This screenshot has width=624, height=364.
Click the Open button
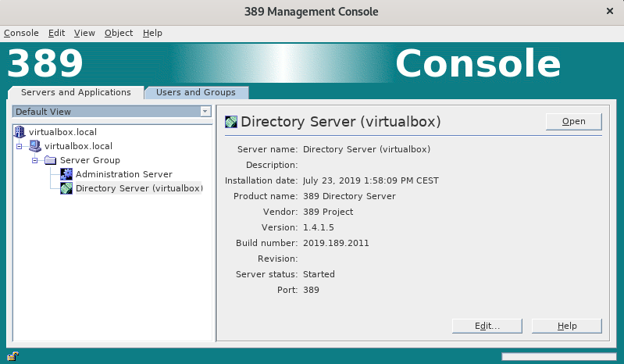coord(573,121)
